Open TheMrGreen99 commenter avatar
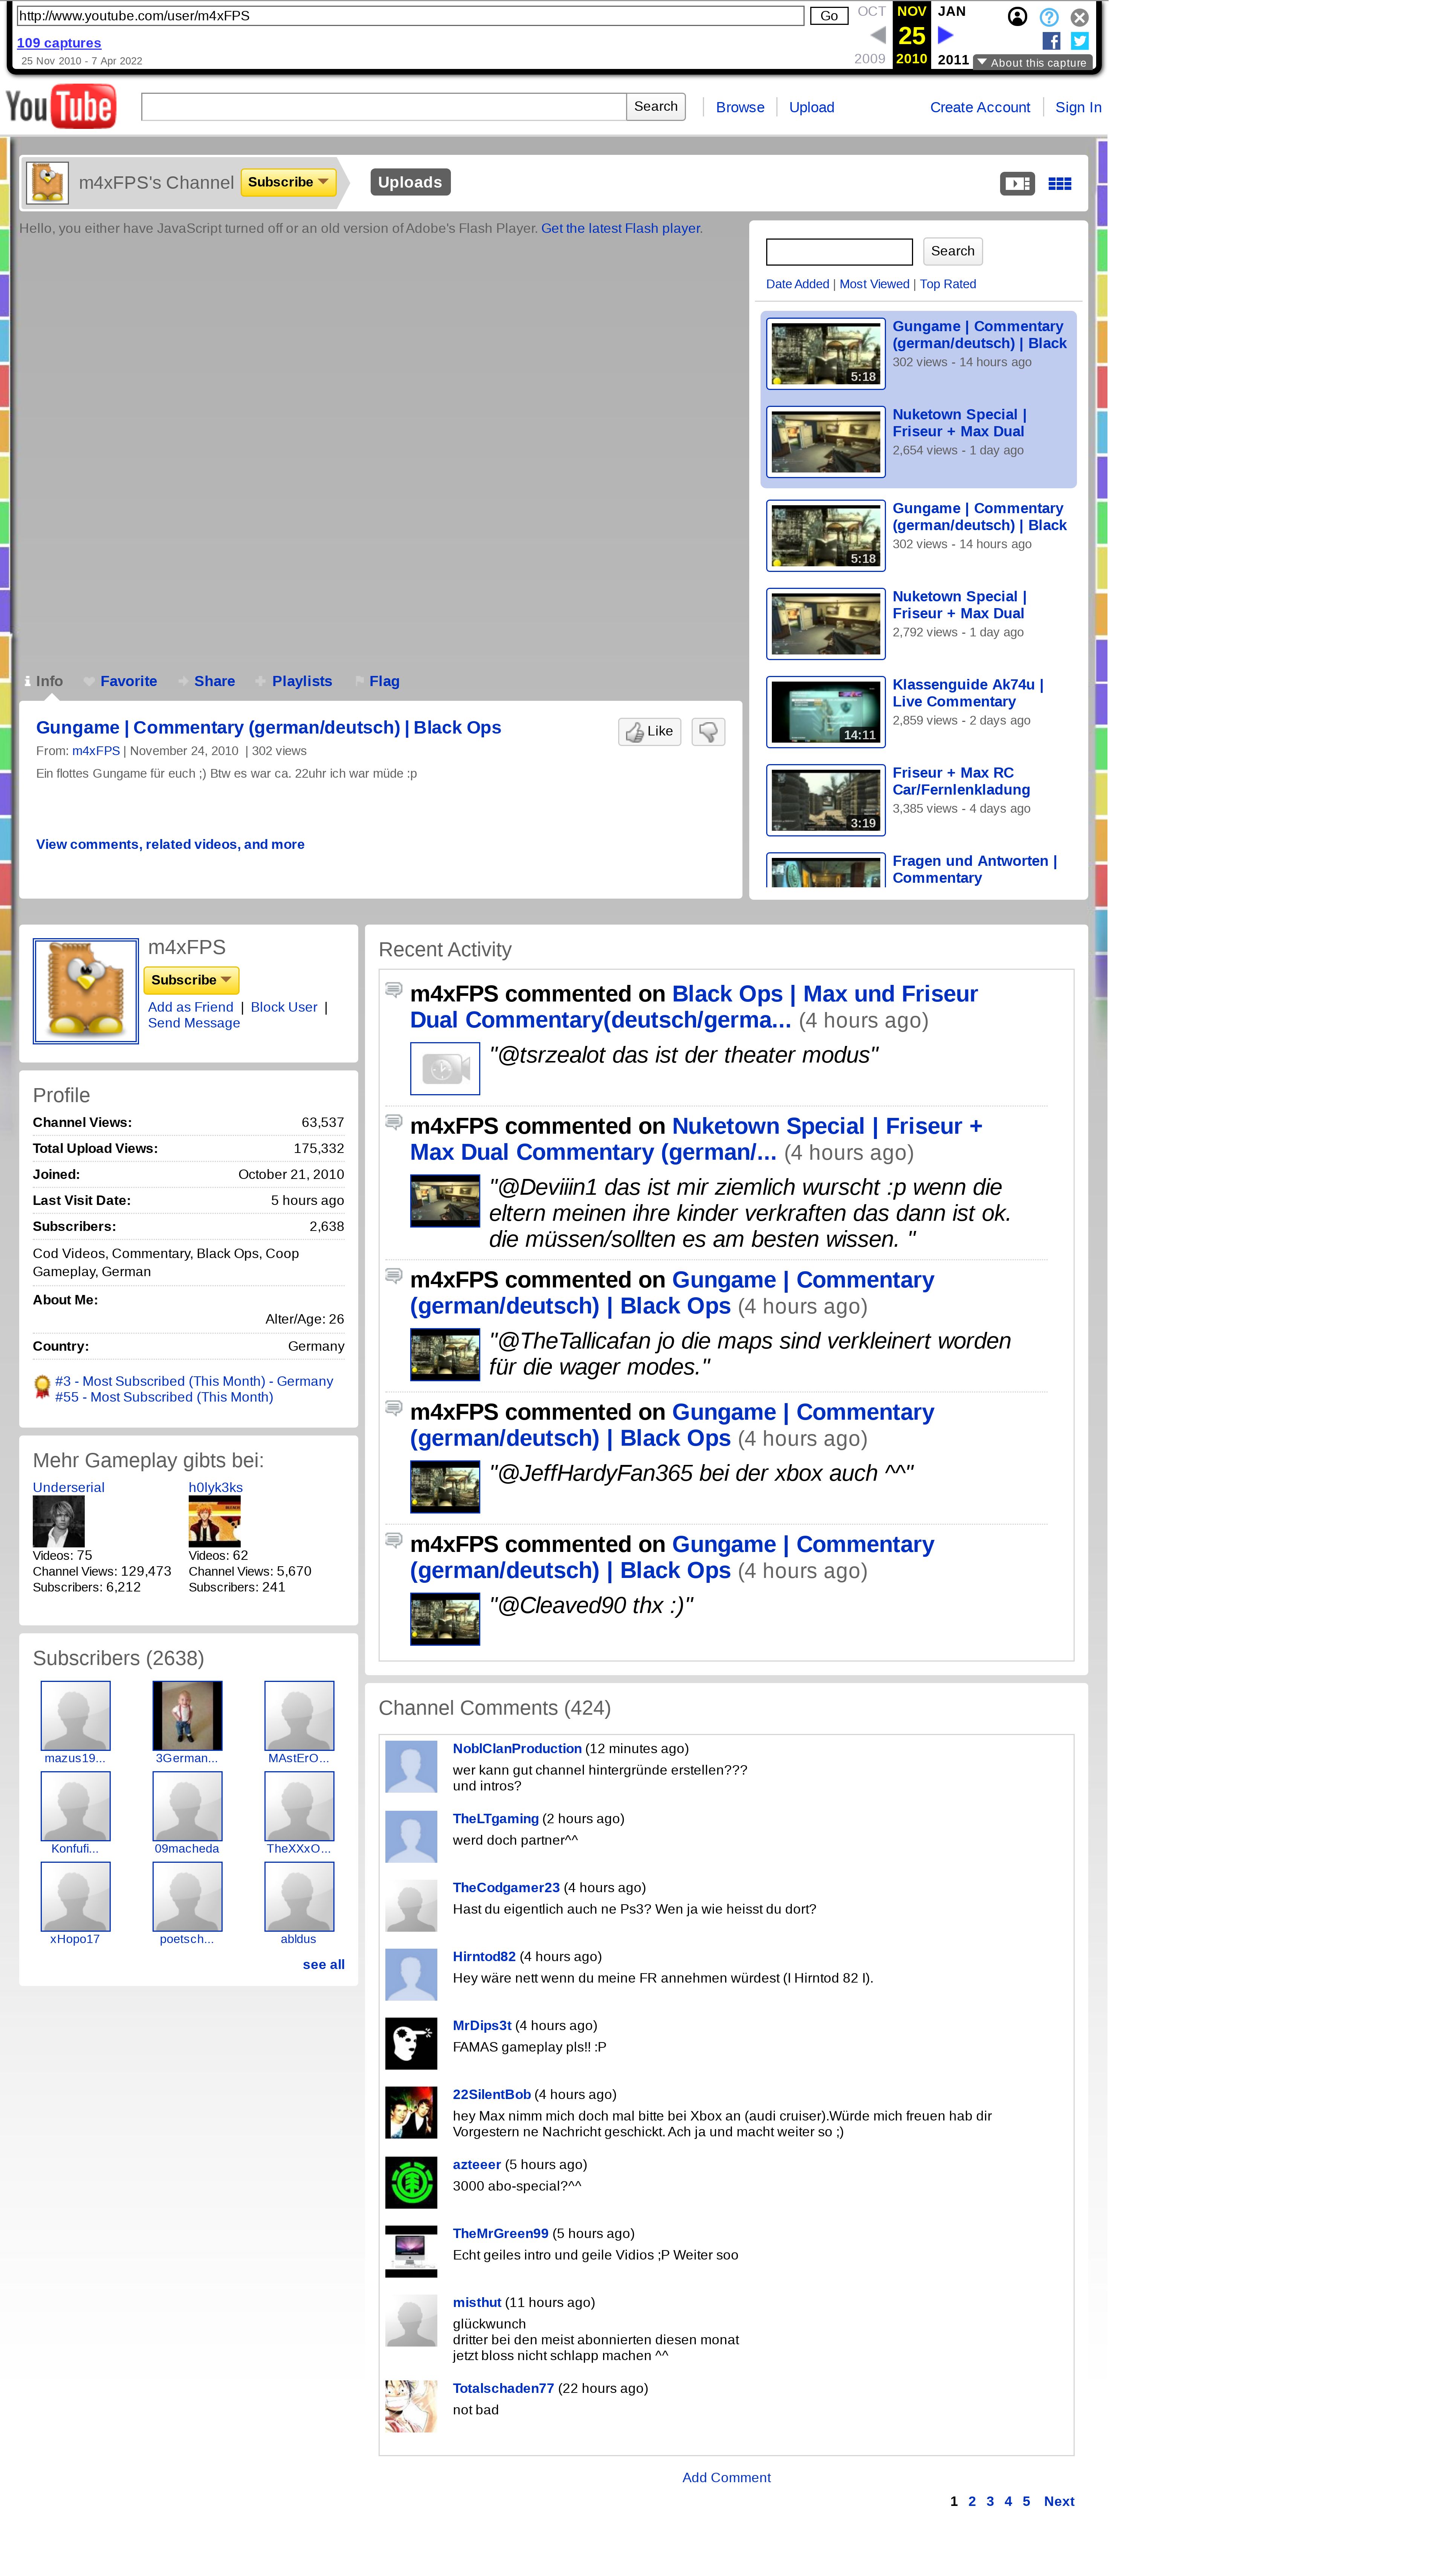Viewport: 1451px width, 2576px height. coord(411,2251)
